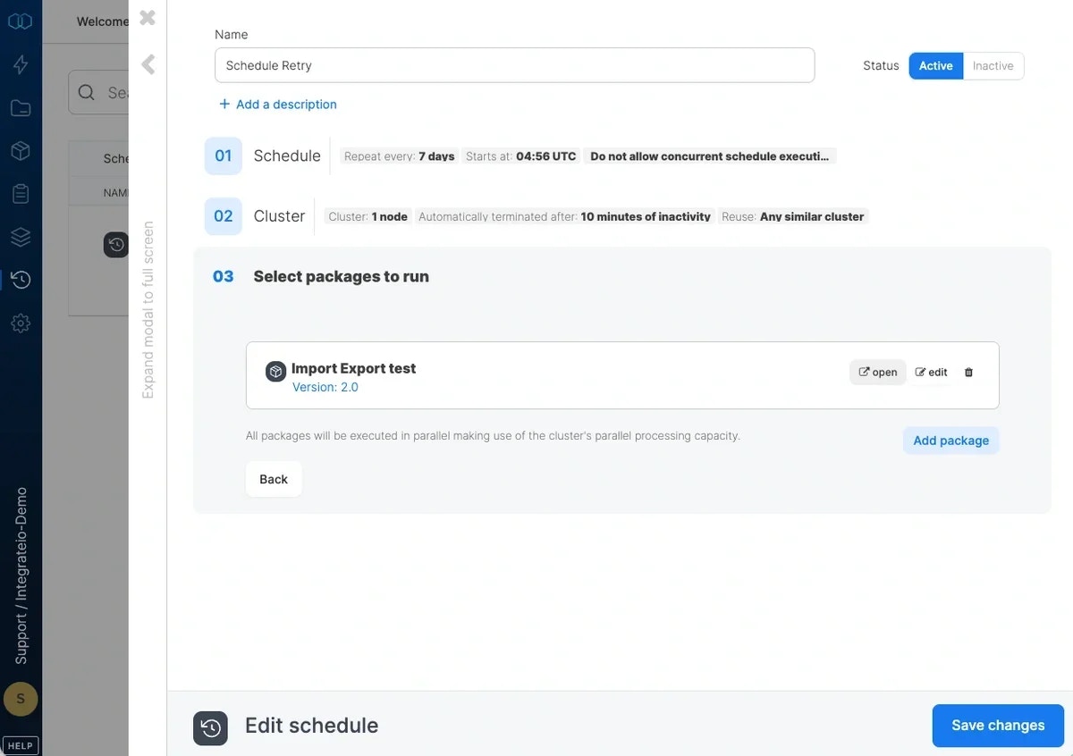Click the HELP label at bottom left
This screenshot has height=756, width=1073.
(x=20, y=744)
